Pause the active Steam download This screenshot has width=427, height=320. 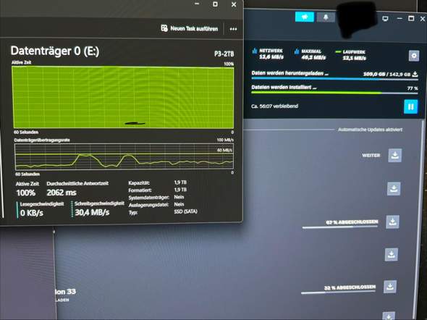point(410,106)
